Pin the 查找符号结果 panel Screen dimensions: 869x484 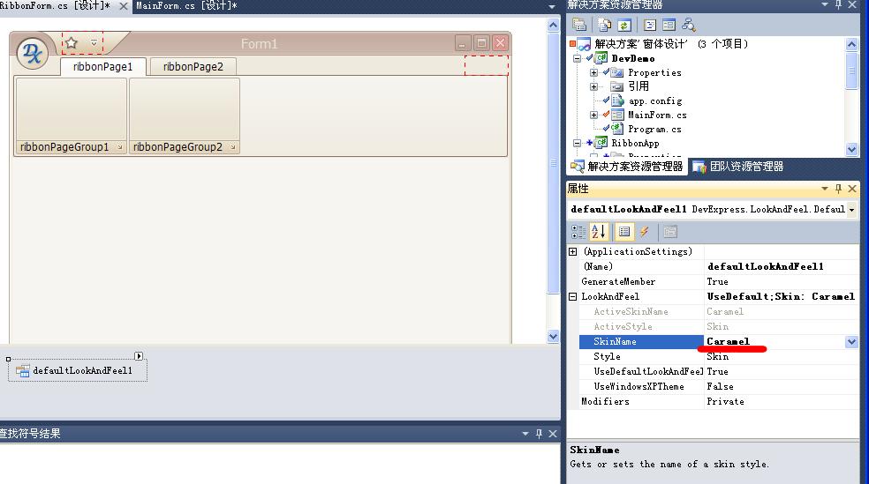(539, 434)
